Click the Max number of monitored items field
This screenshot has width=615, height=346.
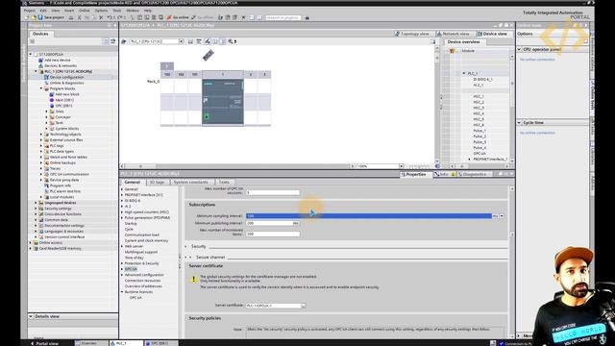coord(273,235)
